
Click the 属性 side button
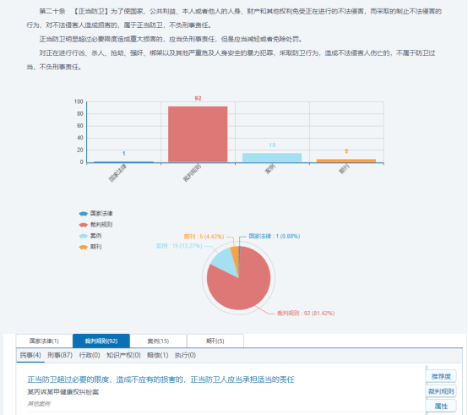tap(441, 407)
